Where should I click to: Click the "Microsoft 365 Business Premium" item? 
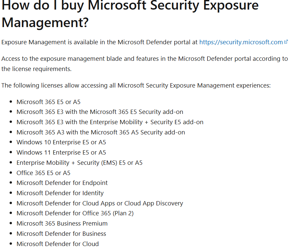point(62,224)
